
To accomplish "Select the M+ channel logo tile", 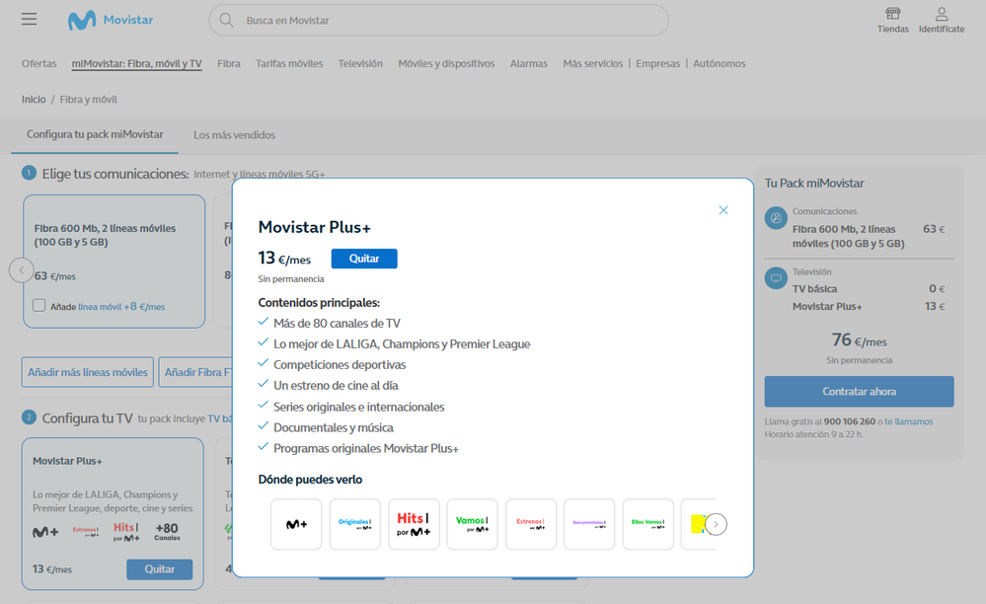I will (x=296, y=524).
